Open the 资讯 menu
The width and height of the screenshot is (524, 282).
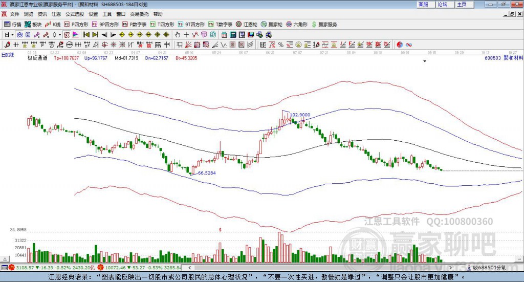point(42,14)
